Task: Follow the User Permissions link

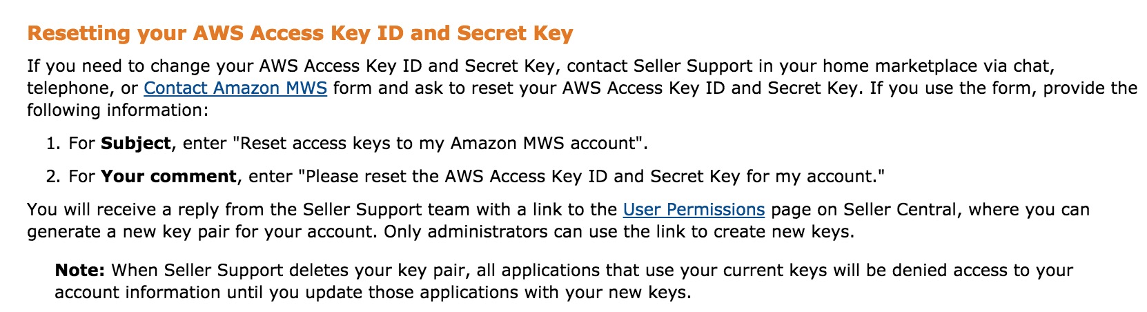Action: [x=694, y=210]
